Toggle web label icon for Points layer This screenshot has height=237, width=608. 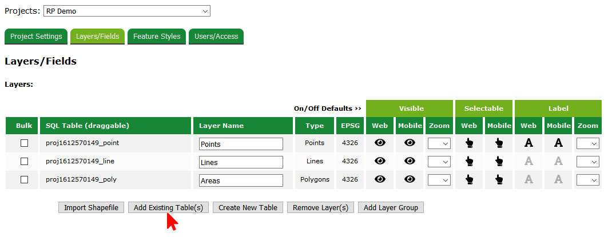tap(529, 143)
